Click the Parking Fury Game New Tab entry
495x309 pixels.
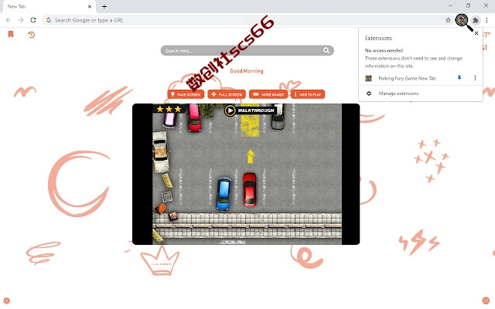coord(408,78)
